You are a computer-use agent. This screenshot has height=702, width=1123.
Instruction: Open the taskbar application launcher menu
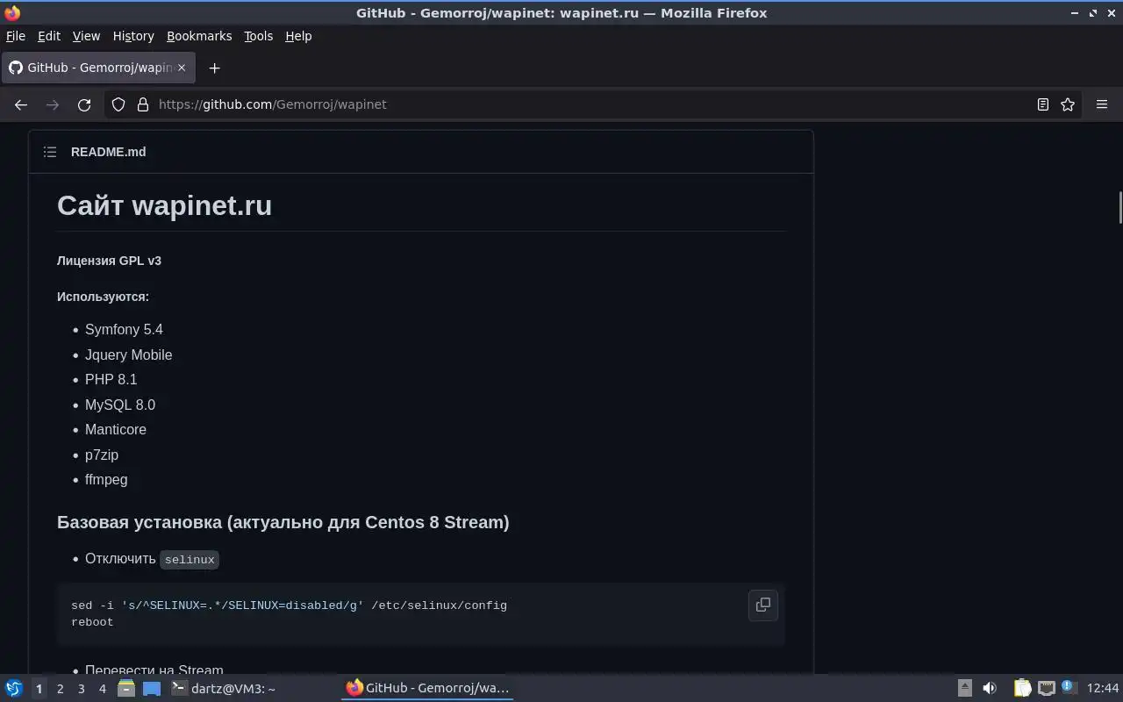(x=13, y=688)
